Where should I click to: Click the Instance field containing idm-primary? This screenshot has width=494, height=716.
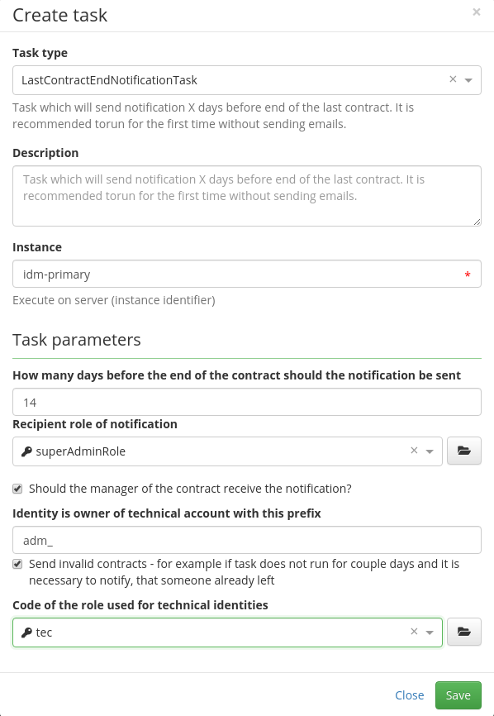coord(247,274)
